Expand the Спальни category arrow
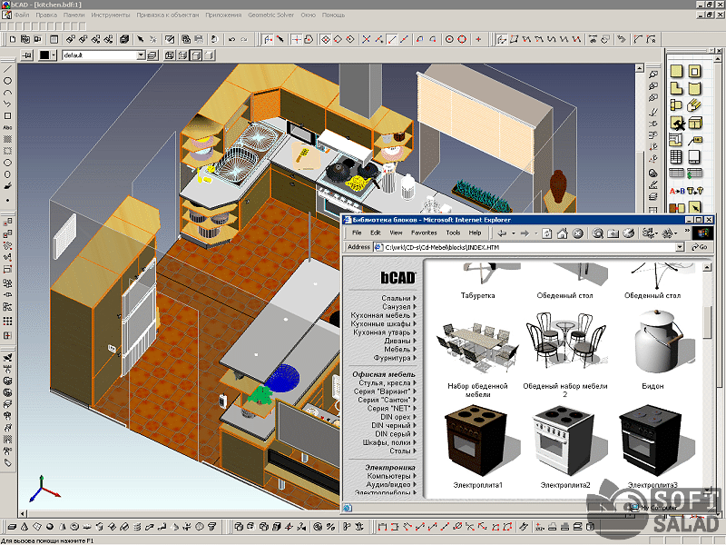 (415, 298)
